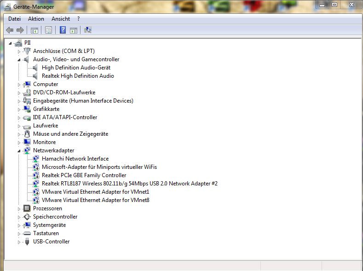Collapse the PII root node
363x271 pixels.
click(x=10, y=43)
